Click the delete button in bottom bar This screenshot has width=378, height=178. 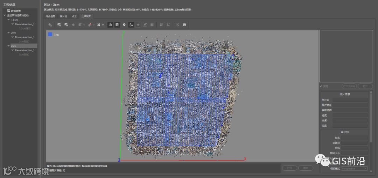click(x=306, y=168)
